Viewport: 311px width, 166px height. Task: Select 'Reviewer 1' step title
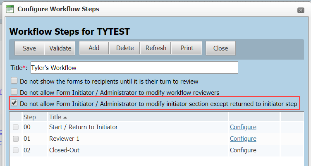64,138
